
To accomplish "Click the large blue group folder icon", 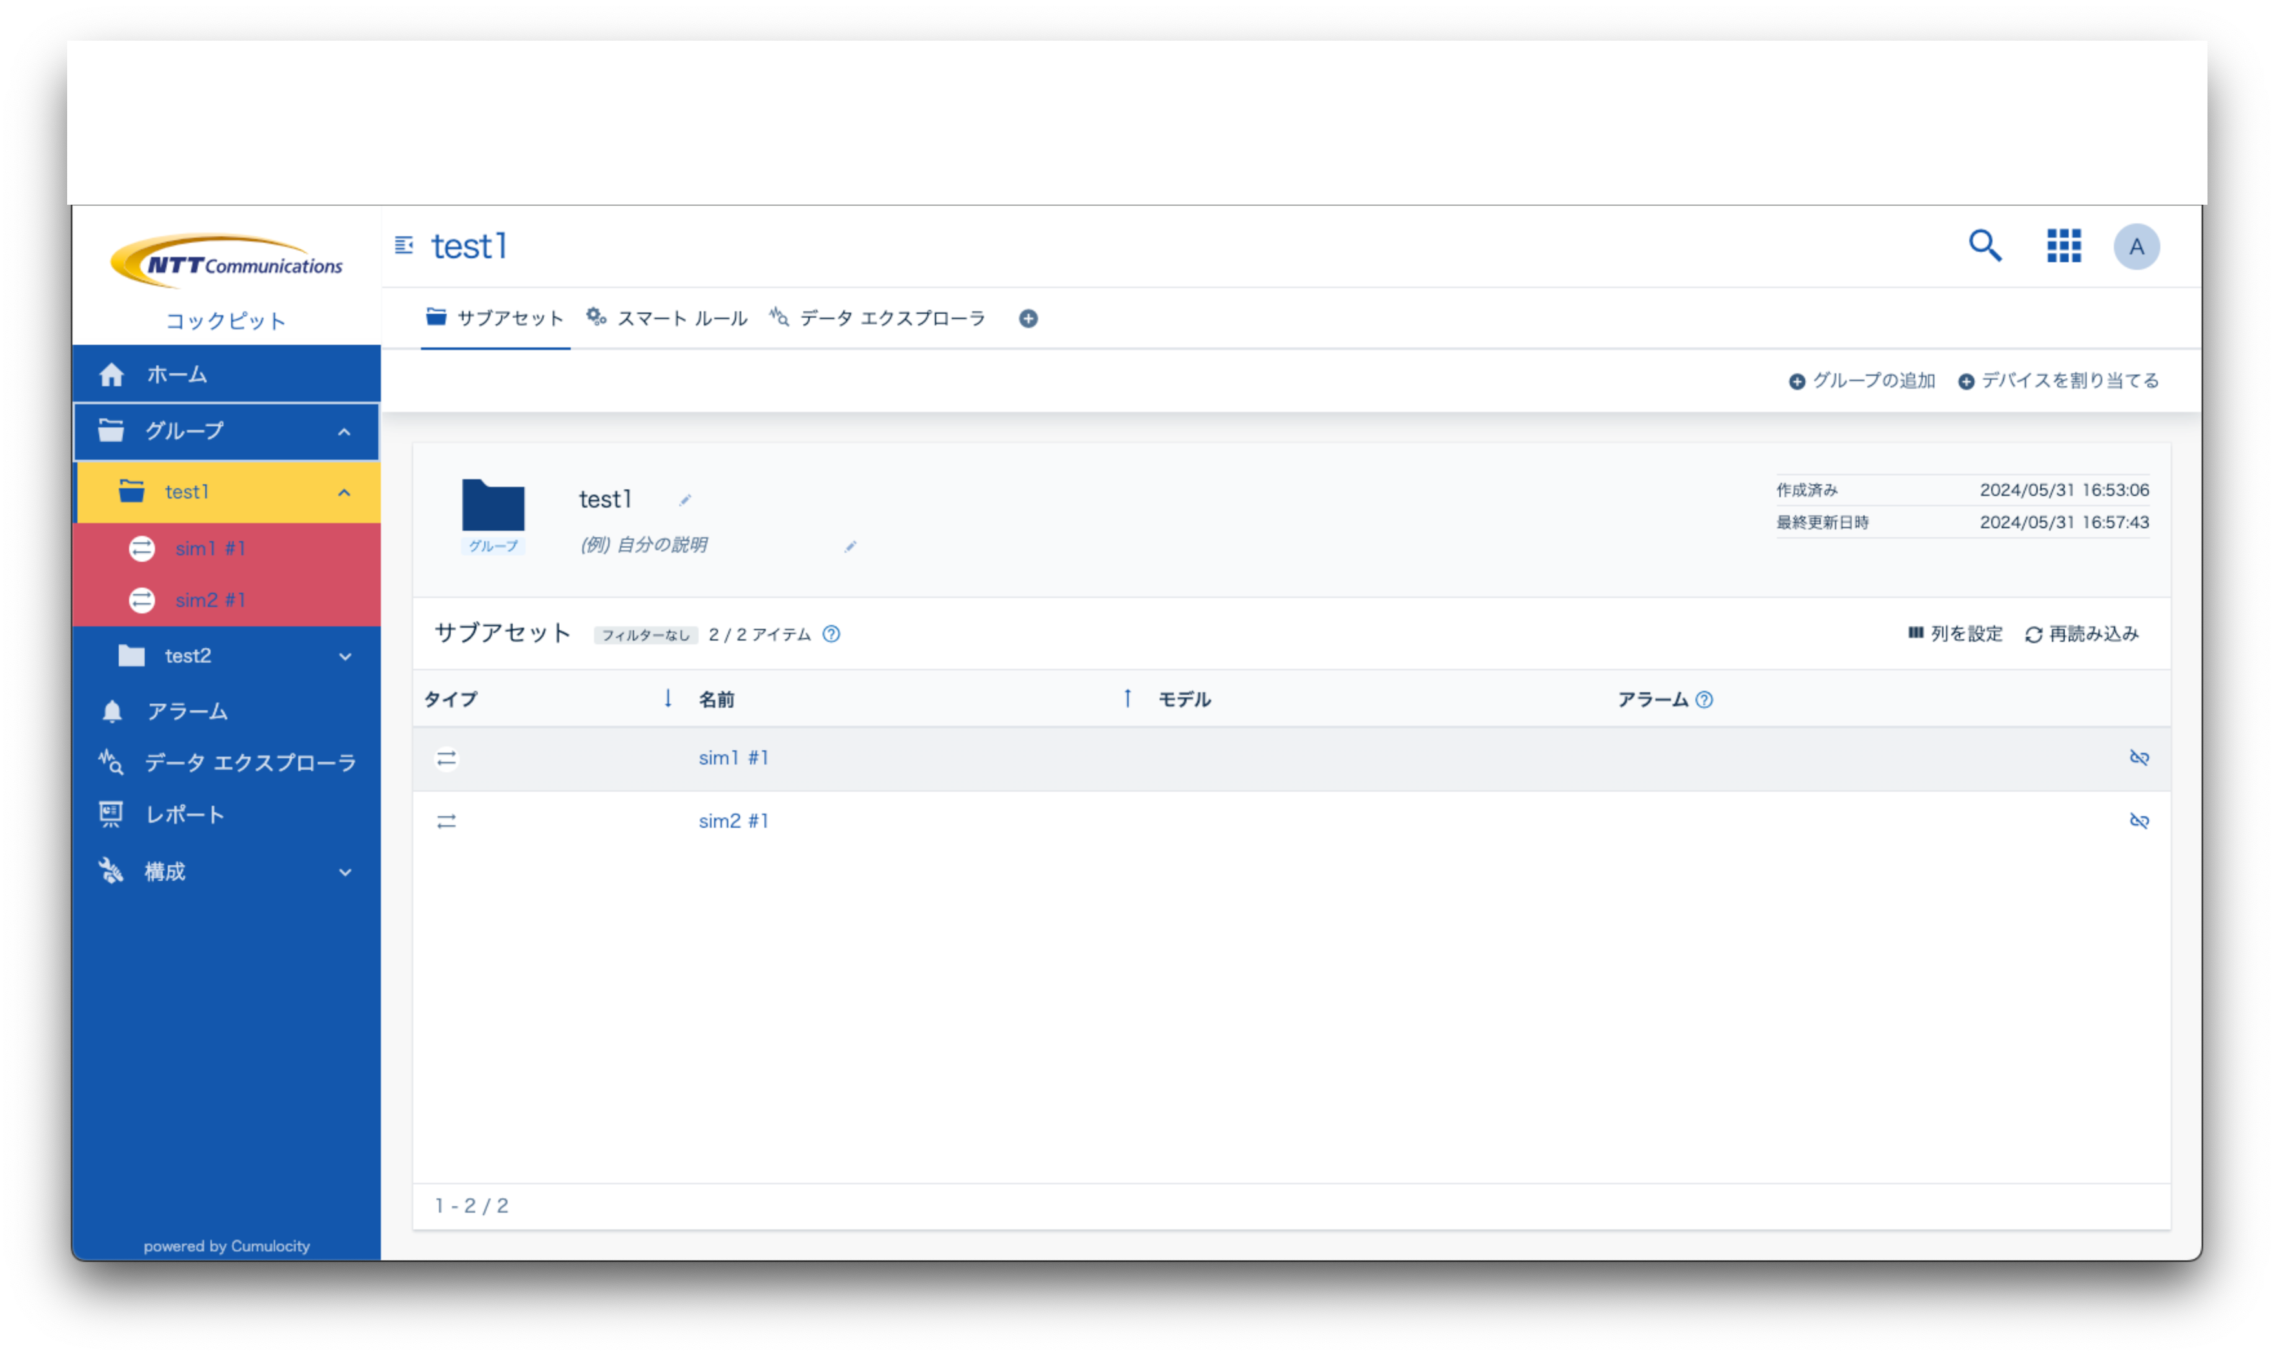I will 493,506.
